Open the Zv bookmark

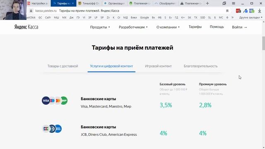[108, 17]
